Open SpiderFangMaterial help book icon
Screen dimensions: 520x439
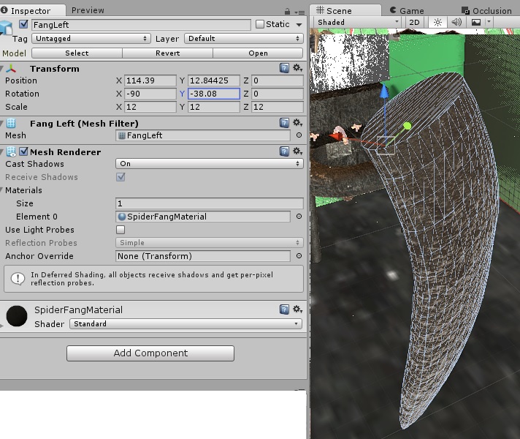pyautogui.click(x=284, y=309)
